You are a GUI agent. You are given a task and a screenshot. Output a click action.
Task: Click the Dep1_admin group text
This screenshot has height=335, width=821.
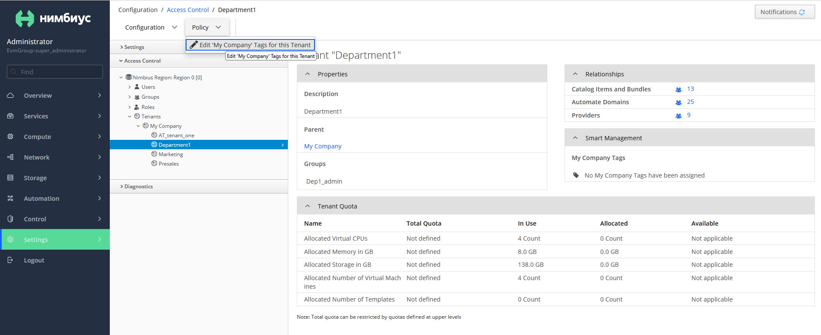[324, 181]
